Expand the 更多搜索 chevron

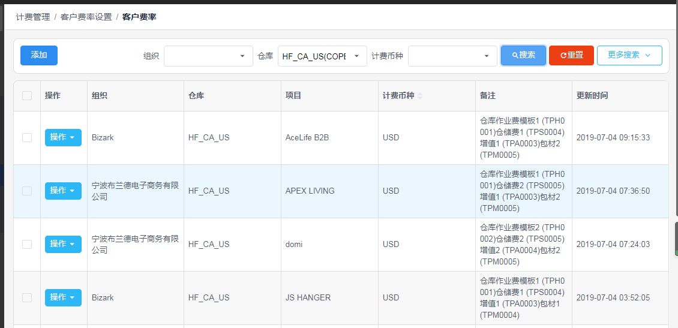[647, 55]
